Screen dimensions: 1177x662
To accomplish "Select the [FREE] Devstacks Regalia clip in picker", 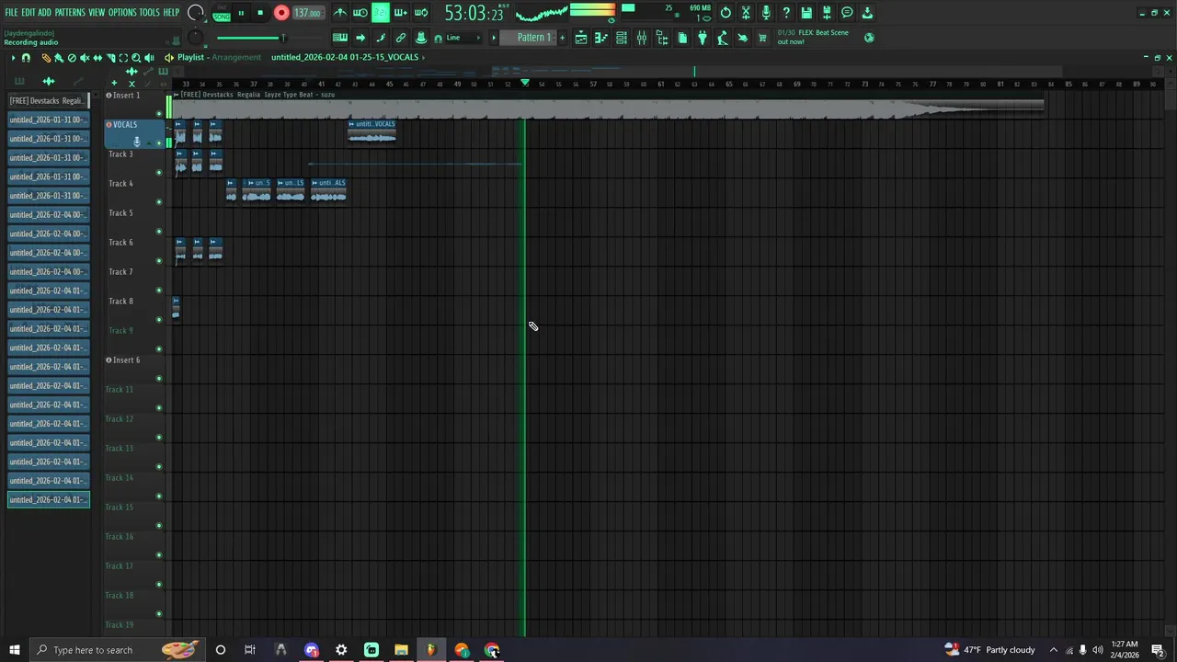I will tap(49, 100).
